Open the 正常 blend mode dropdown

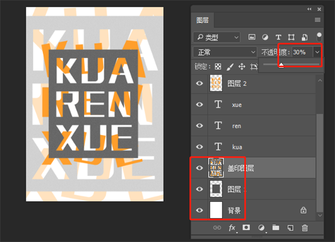click(225, 52)
